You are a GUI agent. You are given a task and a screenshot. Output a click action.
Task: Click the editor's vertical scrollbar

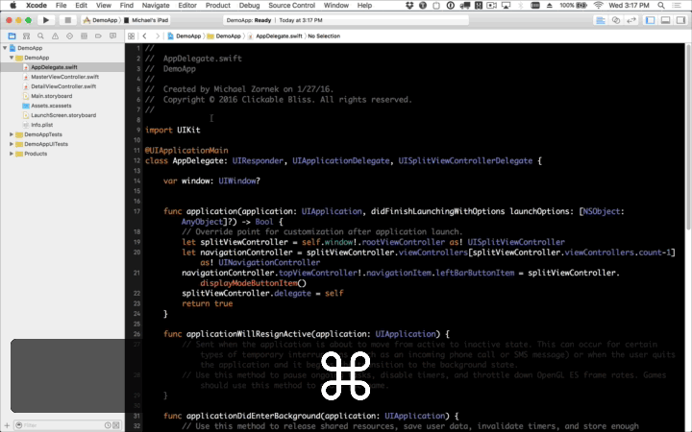point(688,136)
